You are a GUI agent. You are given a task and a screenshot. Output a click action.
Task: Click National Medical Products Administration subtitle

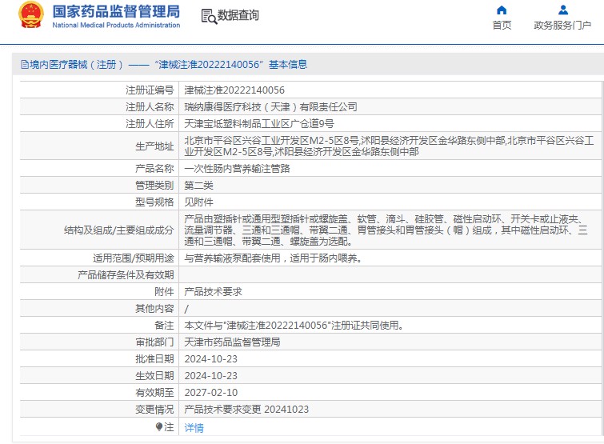(116, 25)
